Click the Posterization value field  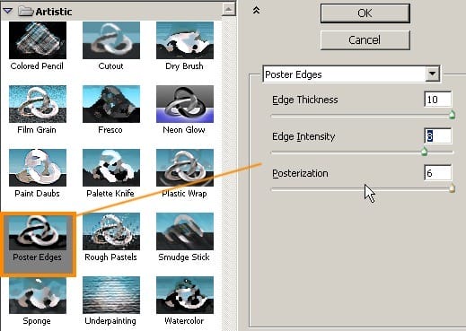(x=438, y=173)
